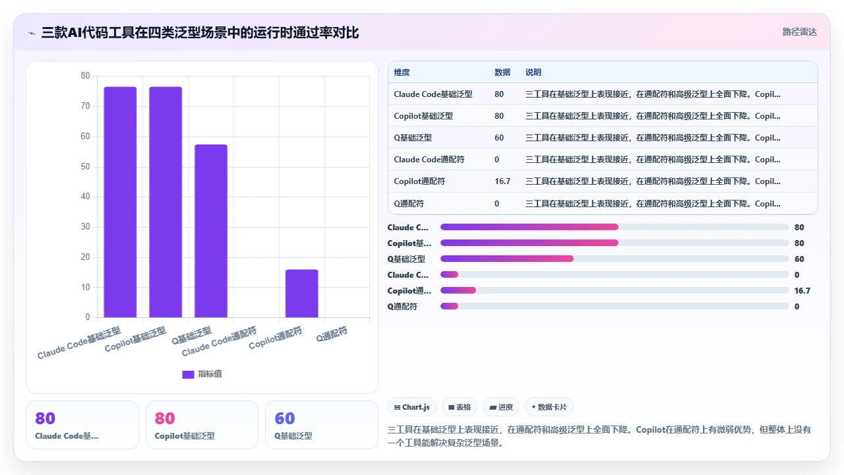Click the 60 value in table
This screenshot has width=844, height=475.
tap(499, 138)
